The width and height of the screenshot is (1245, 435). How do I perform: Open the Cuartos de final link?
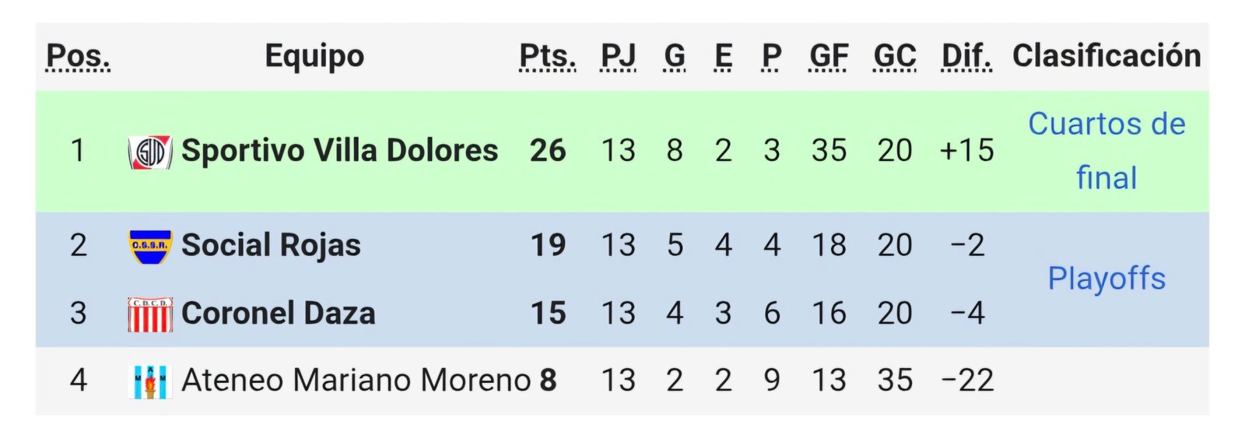click(1106, 150)
